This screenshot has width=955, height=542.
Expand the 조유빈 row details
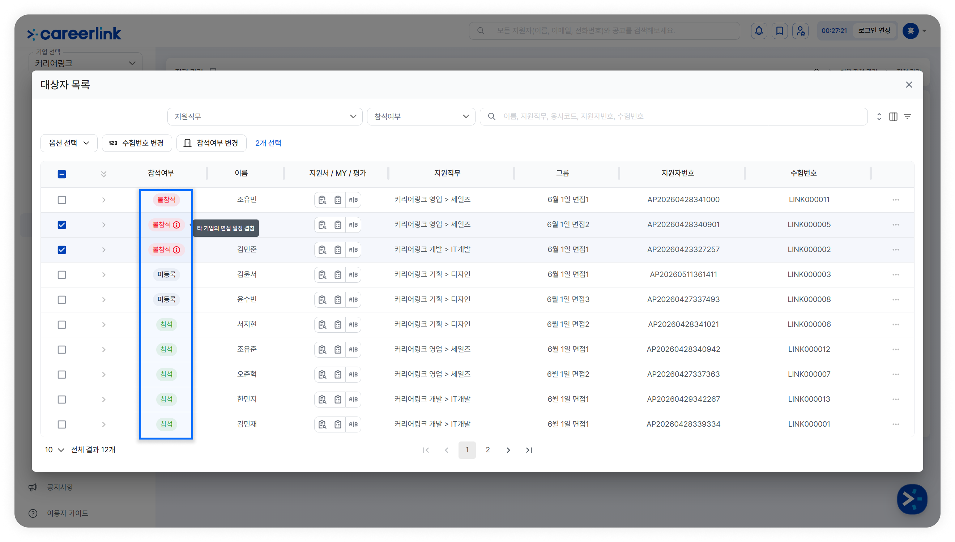(x=104, y=200)
